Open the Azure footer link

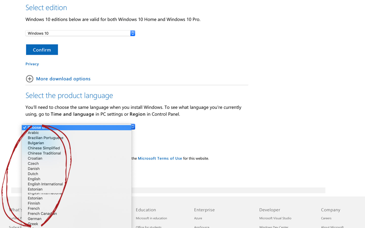tap(198, 218)
